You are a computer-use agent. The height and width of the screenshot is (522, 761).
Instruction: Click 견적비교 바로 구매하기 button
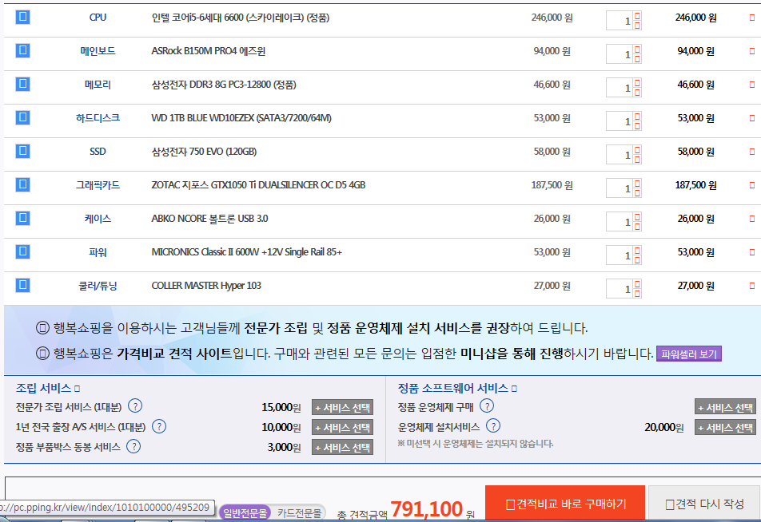[565, 504]
